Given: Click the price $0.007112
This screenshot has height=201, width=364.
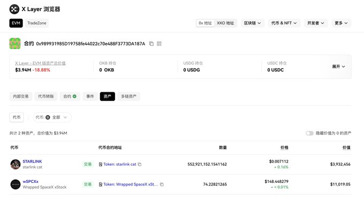Looking at the screenshot, I should (278, 162).
